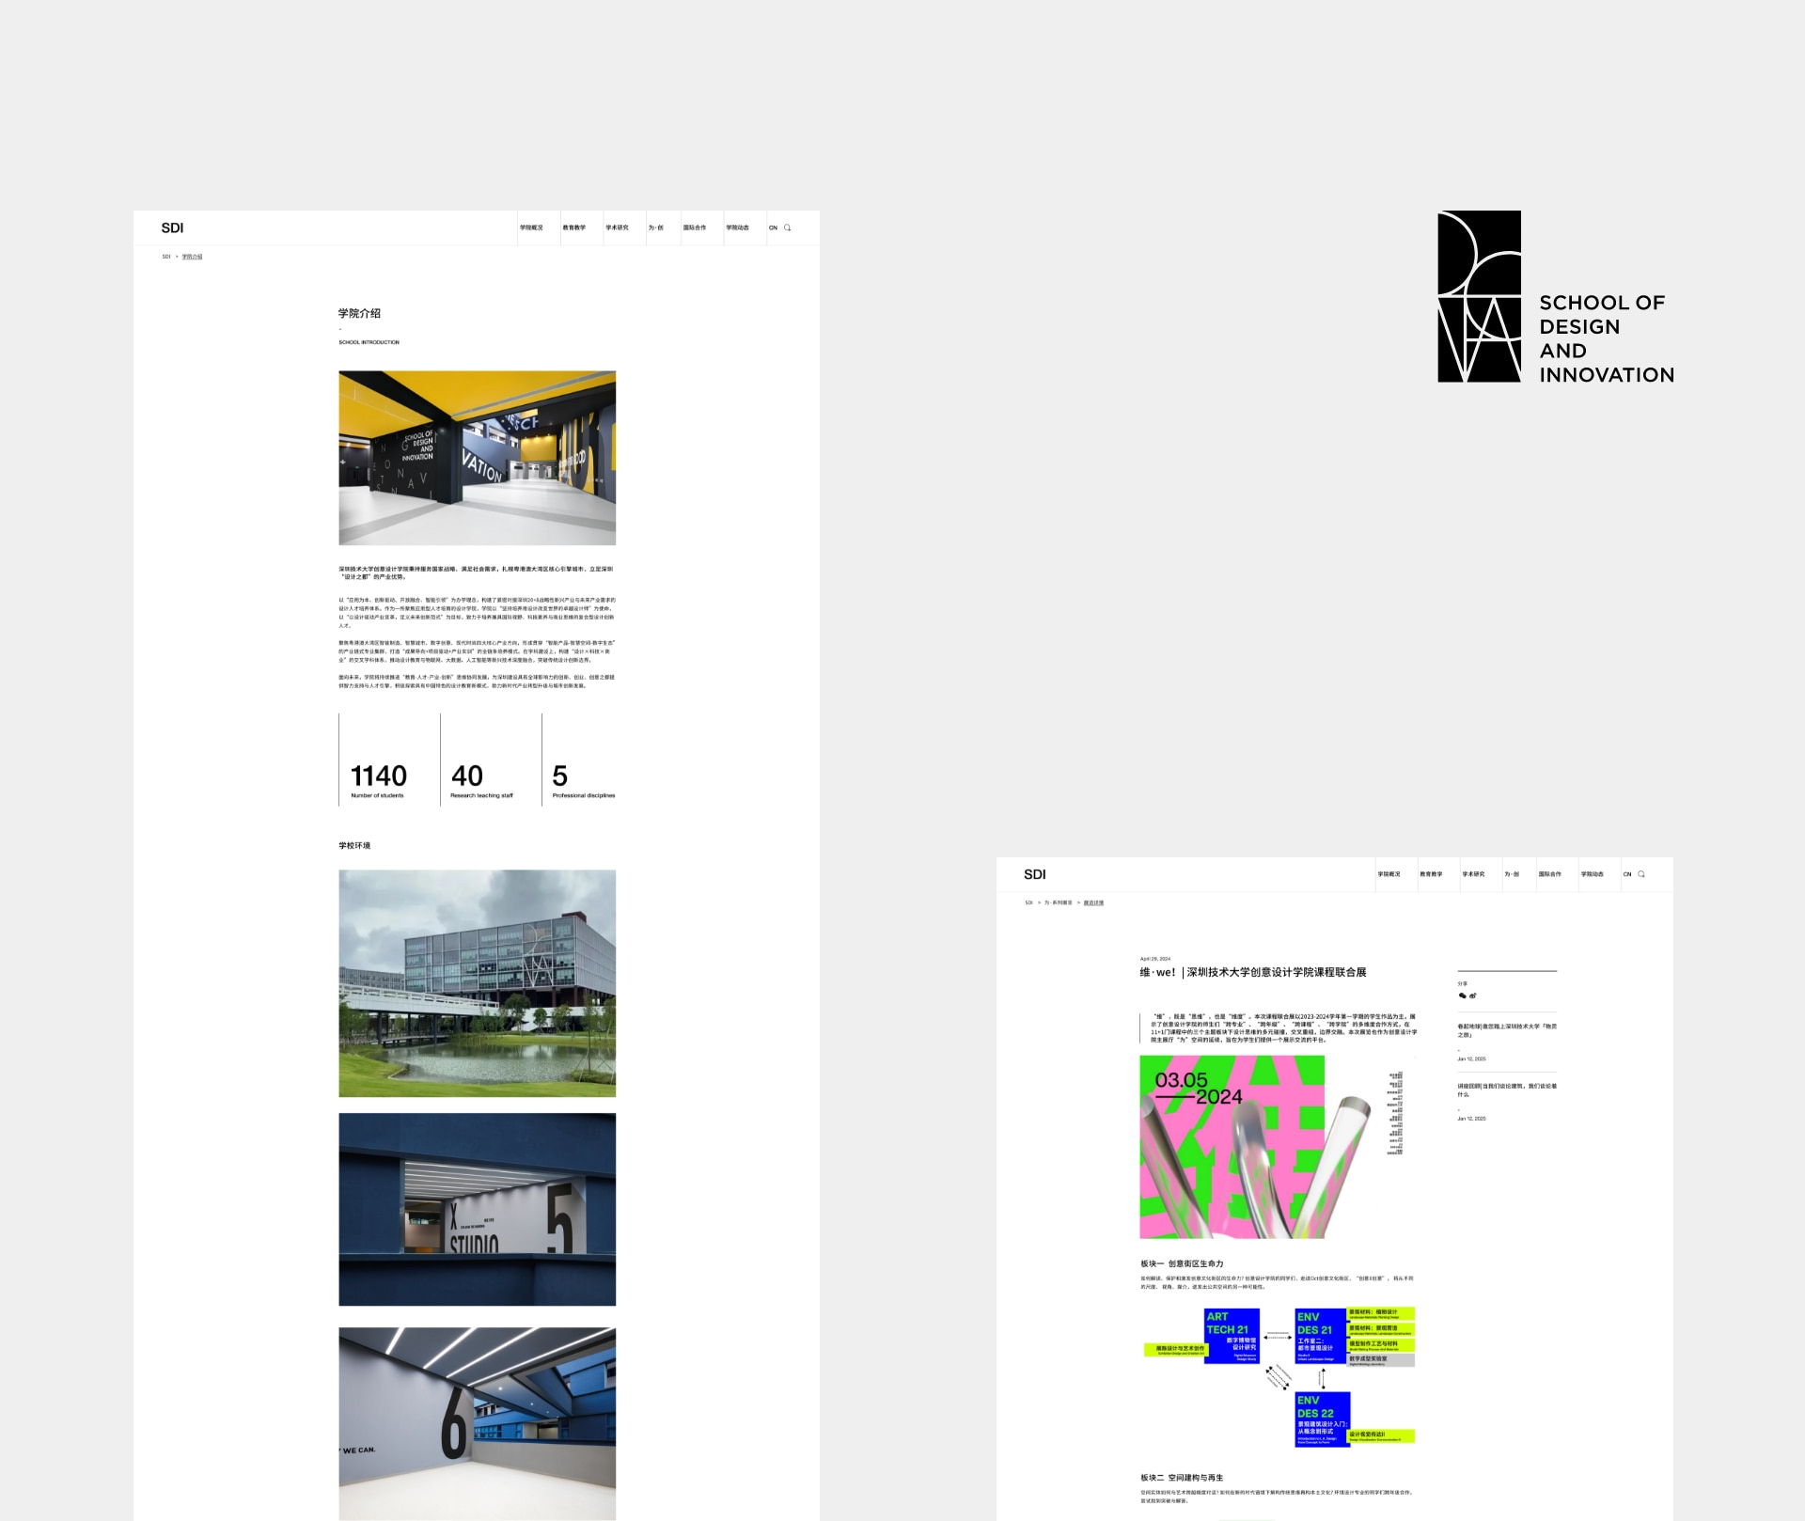Click 学院介绍 breadcrumb link on left page

coord(192,257)
